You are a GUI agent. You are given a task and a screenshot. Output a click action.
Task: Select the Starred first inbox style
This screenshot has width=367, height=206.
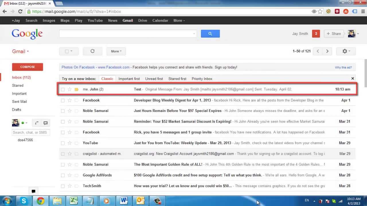pyautogui.click(x=177, y=79)
